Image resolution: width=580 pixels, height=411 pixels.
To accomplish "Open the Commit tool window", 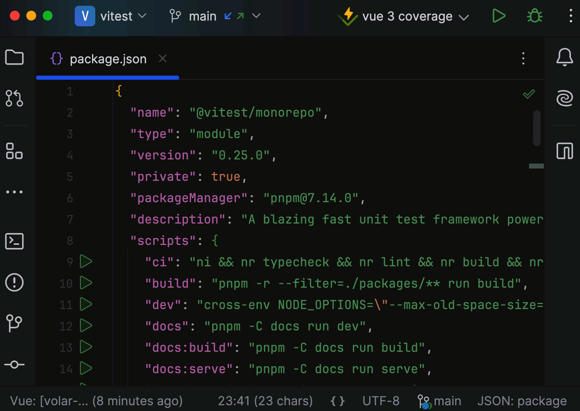I will [14, 365].
